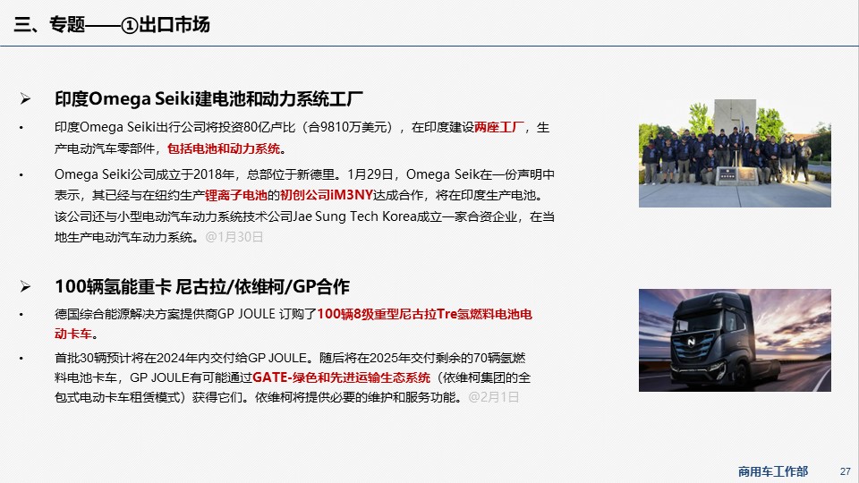Select heading 印度Omega Seiki建电池和动力系统工厂

208,99
